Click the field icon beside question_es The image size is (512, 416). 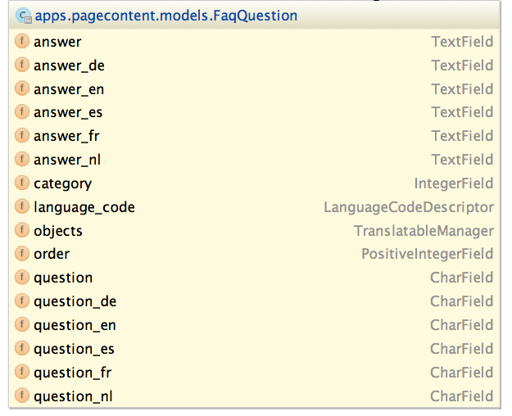(x=22, y=349)
